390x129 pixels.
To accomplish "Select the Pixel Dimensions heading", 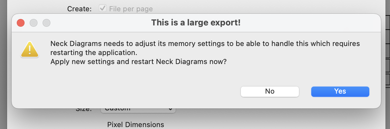I will coord(136,124).
